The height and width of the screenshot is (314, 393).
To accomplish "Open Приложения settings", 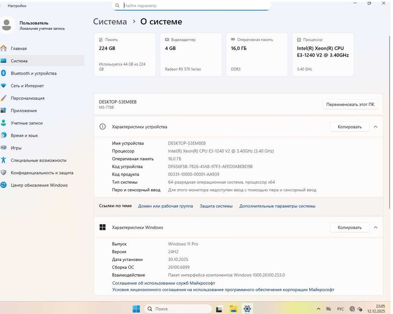I will tap(42, 111).
